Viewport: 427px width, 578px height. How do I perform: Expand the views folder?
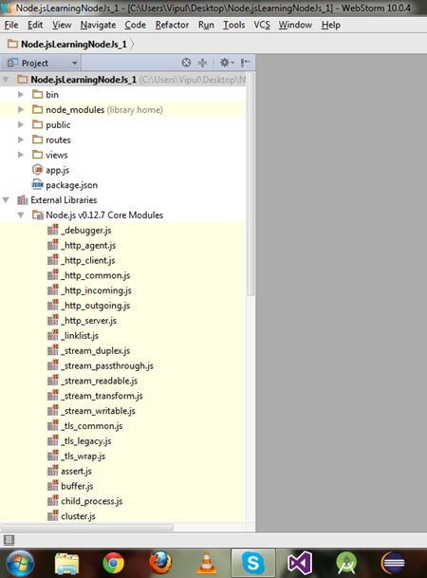coord(21,155)
